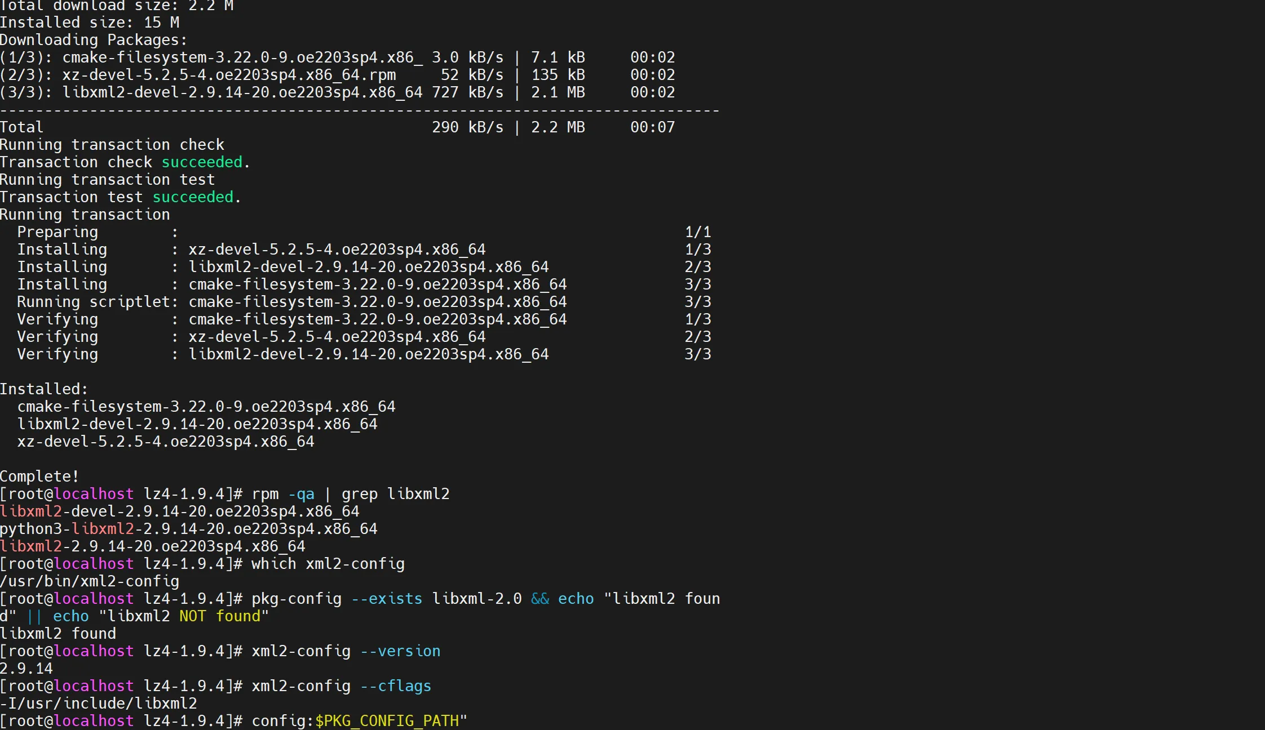Screen dimensions: 1265x730
Task: Click Installing libxml2-devel-2.9.14-20 line
Action: coord(364,267)
